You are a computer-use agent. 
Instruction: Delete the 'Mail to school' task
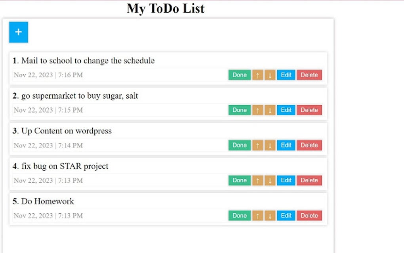pyautogui.click(x=309, y=75)
